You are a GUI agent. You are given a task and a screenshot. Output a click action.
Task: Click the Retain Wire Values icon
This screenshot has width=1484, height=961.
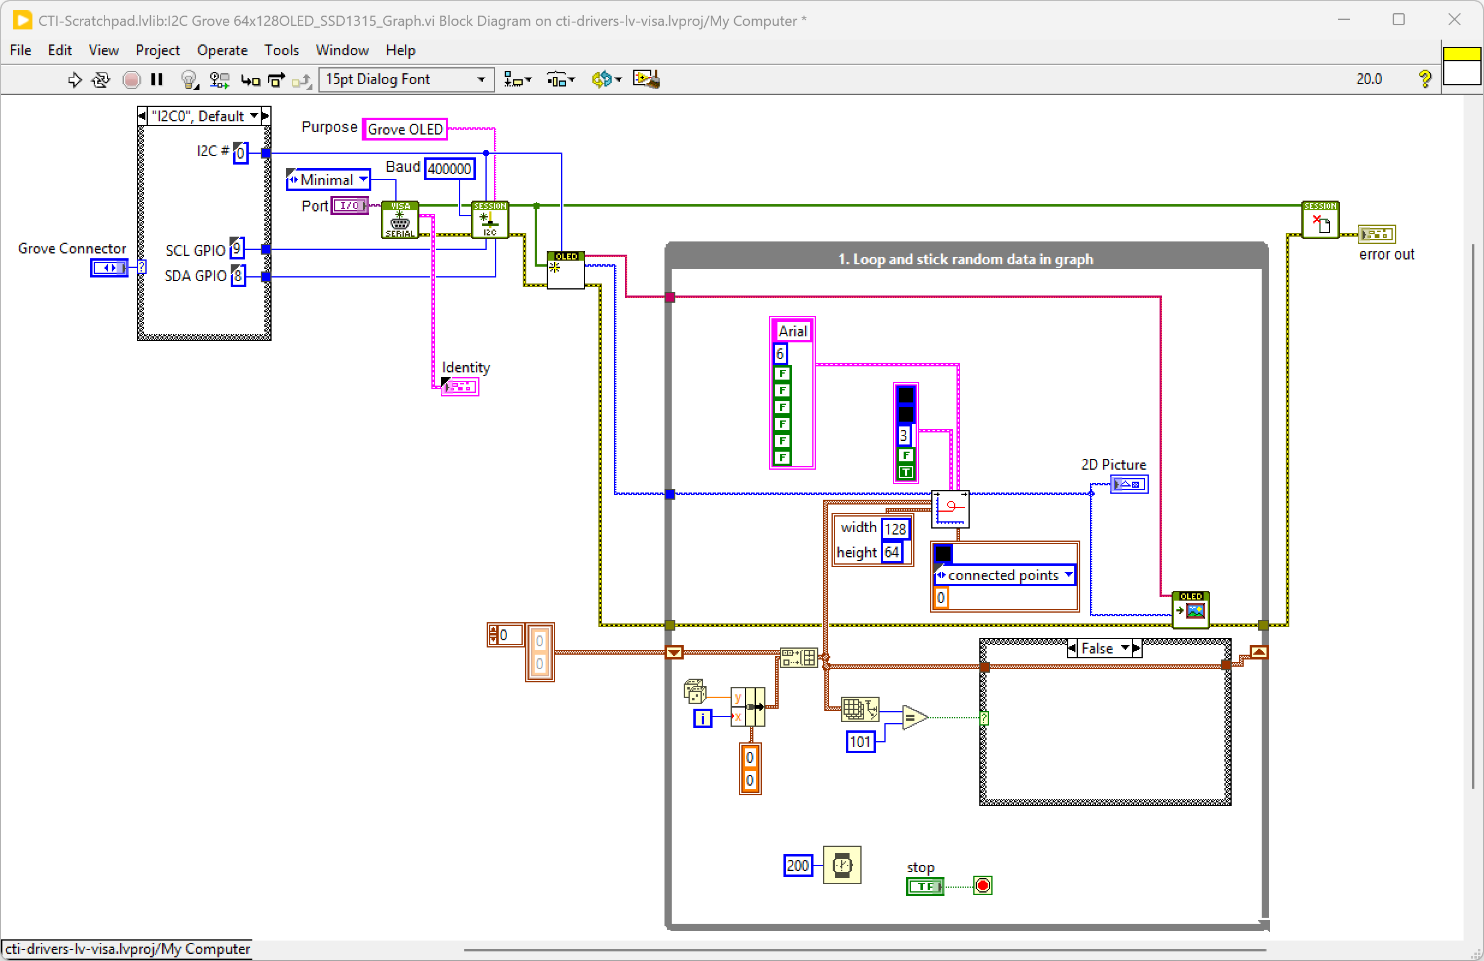coord(219,79)
